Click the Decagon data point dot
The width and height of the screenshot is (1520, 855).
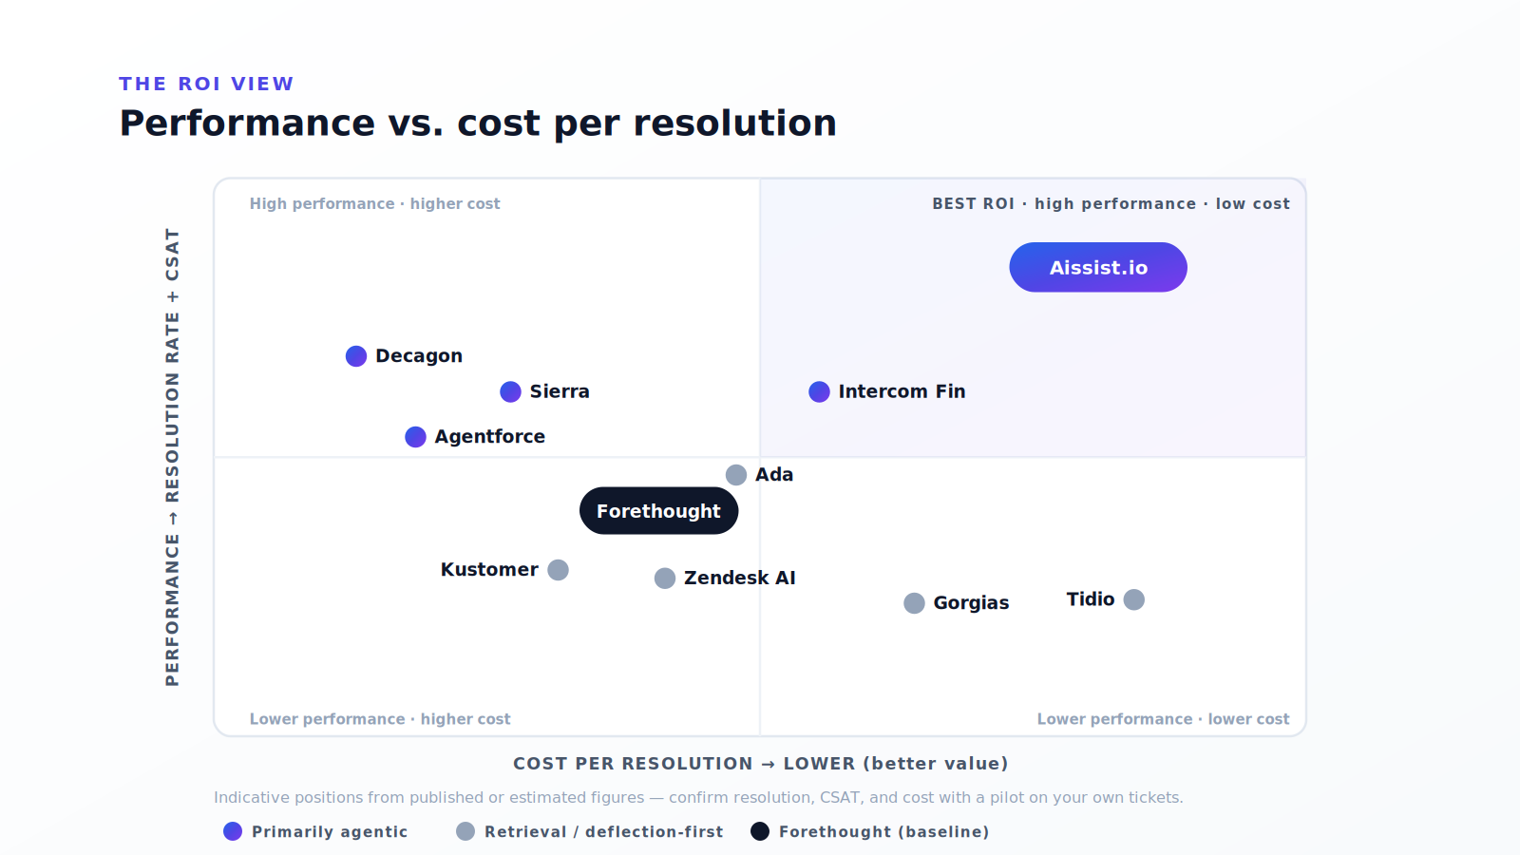tap(356, 356)
